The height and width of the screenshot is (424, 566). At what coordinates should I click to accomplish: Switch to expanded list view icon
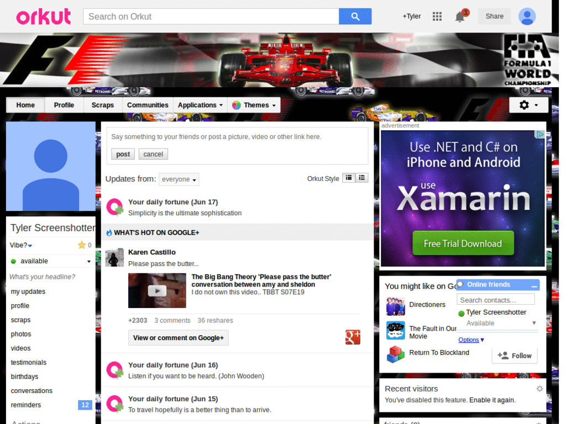tap(361, 178)
